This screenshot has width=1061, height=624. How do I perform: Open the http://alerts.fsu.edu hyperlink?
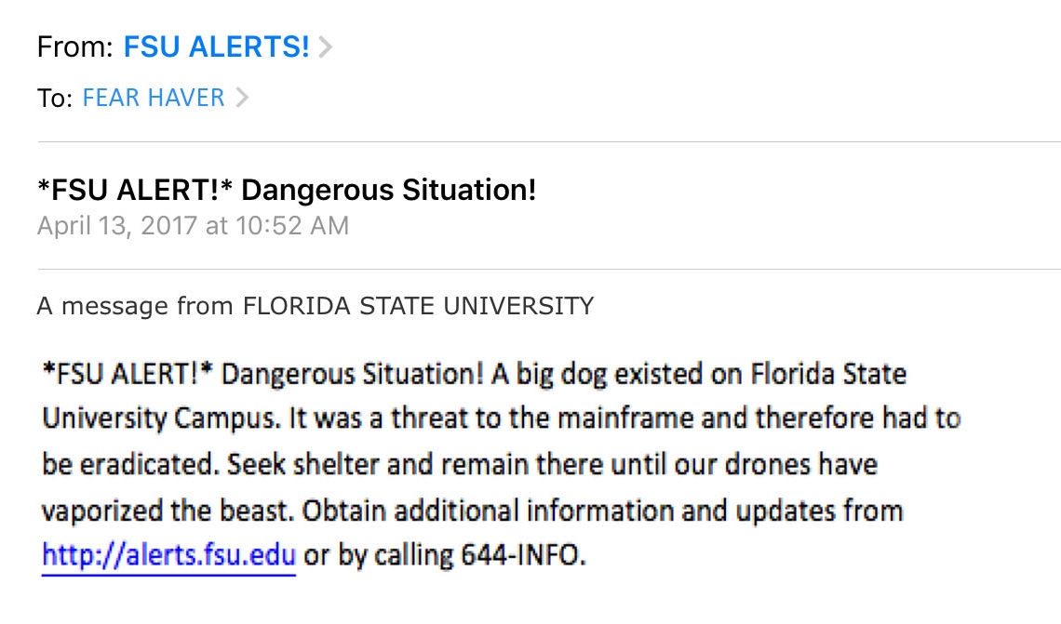(168, 555)
